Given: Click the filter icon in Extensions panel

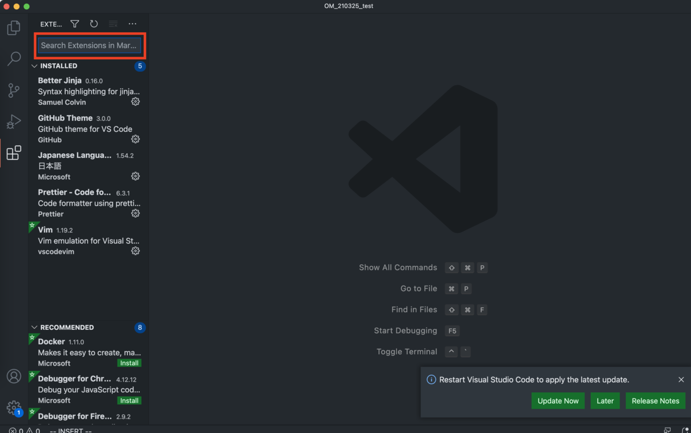Looking at the screenshot, I should click(74, 24).
